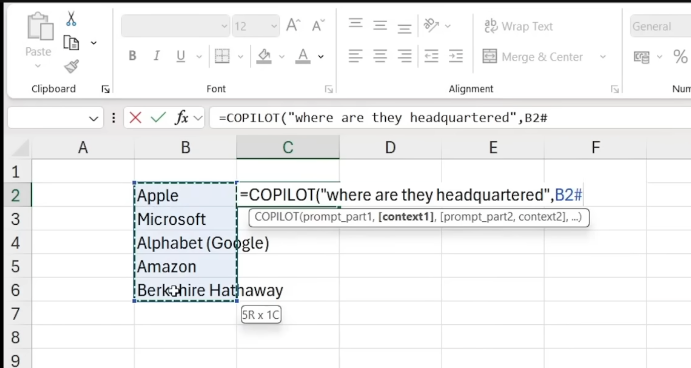
Task: Open the font name combo box
Action: [175, 26]
